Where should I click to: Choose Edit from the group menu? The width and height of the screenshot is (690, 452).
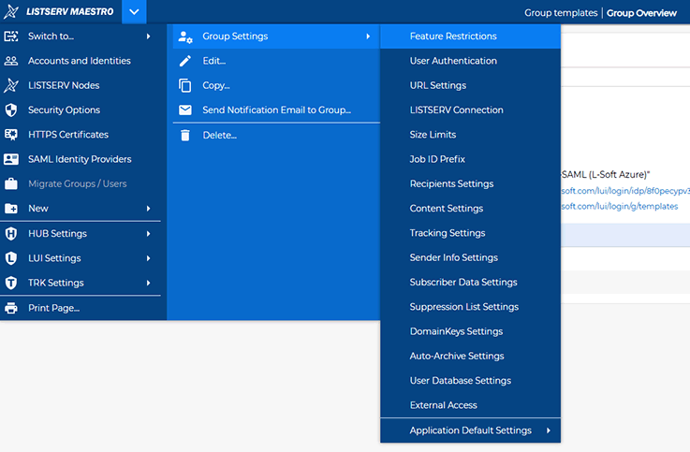point(276,61)
